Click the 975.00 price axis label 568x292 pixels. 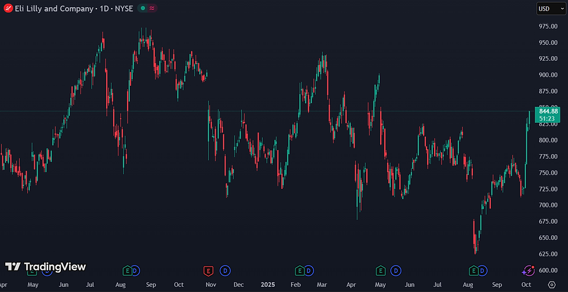(x=548, y=27)
